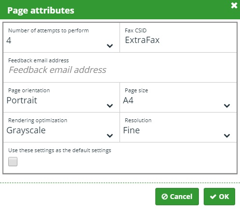240x213 pixels.
Task: Click the Page attributes title bar text
Action: (41, 11)
